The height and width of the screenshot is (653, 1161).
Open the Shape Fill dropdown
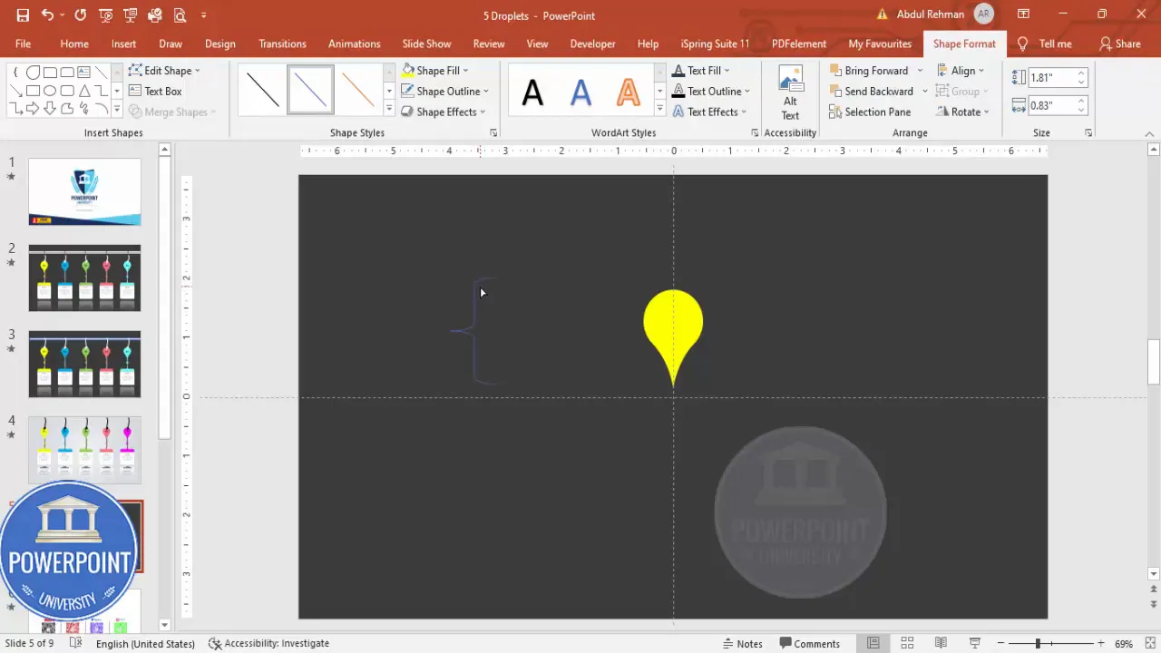point(435,70)
